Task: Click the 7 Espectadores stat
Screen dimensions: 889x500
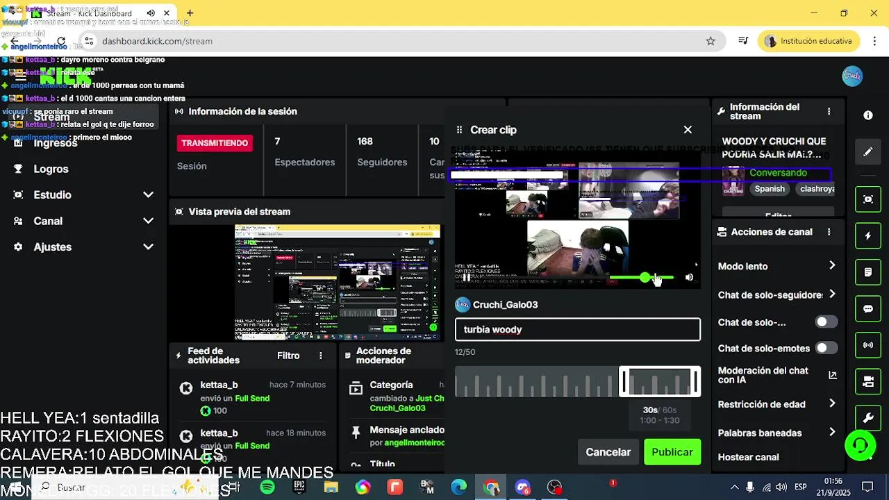Action: [304, 152]
